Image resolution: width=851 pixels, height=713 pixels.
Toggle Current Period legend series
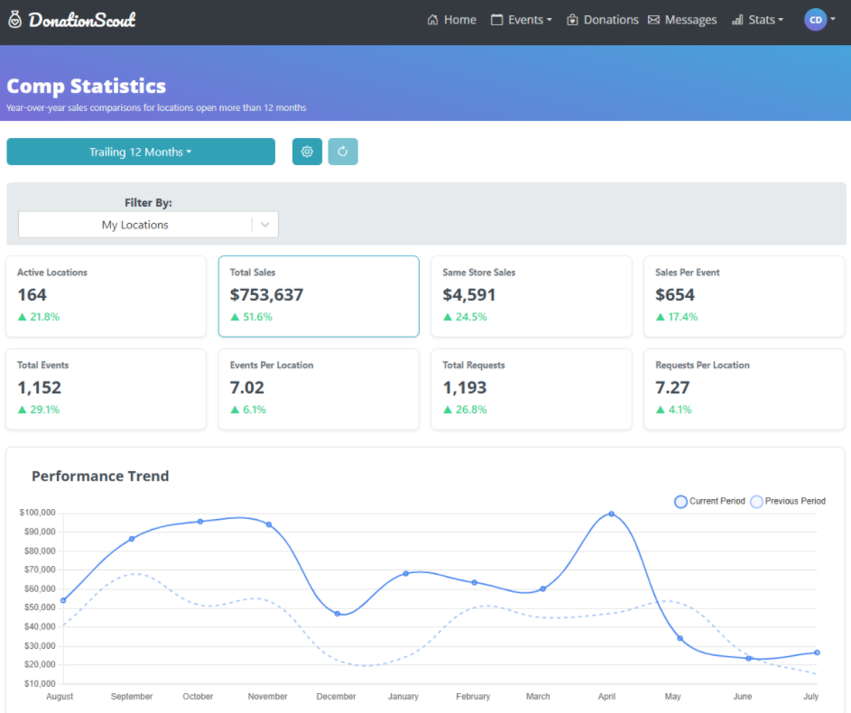[681, 501]
